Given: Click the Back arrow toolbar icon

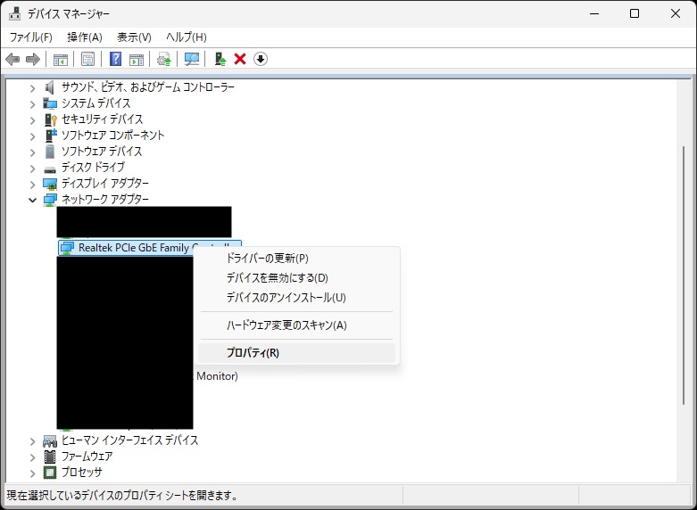Looking at the screenshot, I should click(x=12, y=59).
